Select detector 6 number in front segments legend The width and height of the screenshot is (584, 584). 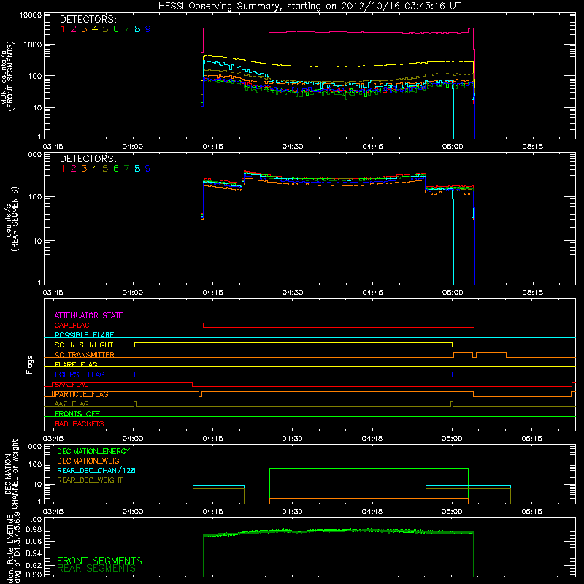116,29
